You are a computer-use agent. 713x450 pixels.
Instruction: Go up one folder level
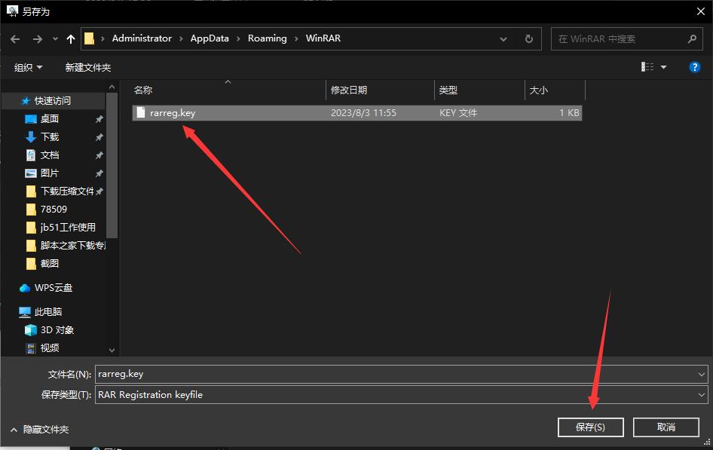pyautogui.click(x=71, y=39)
